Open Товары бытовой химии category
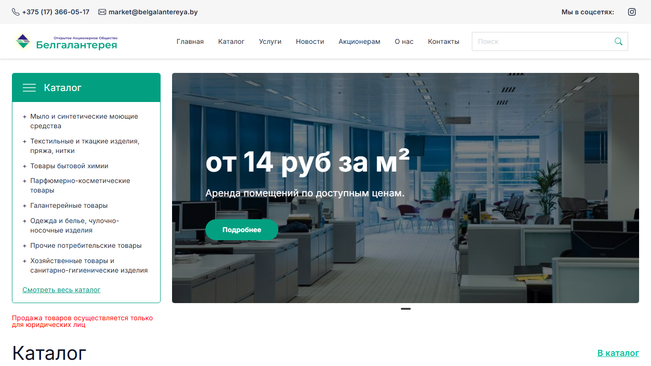The image size is (651, 366). coord(70,166)
